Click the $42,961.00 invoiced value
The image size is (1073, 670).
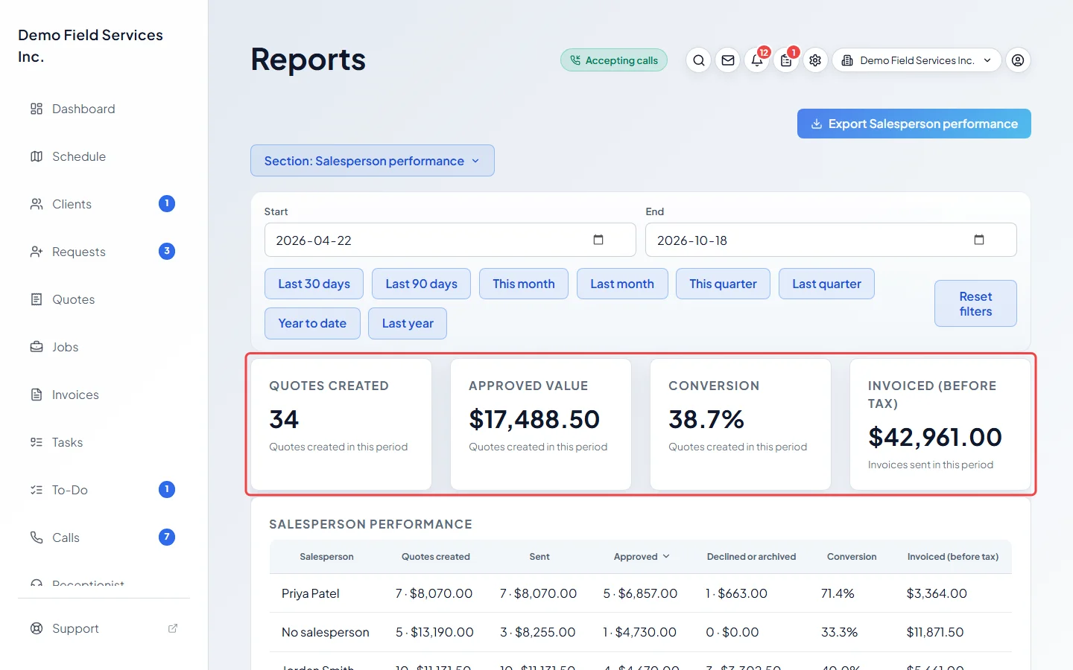(x=935, y=437)
